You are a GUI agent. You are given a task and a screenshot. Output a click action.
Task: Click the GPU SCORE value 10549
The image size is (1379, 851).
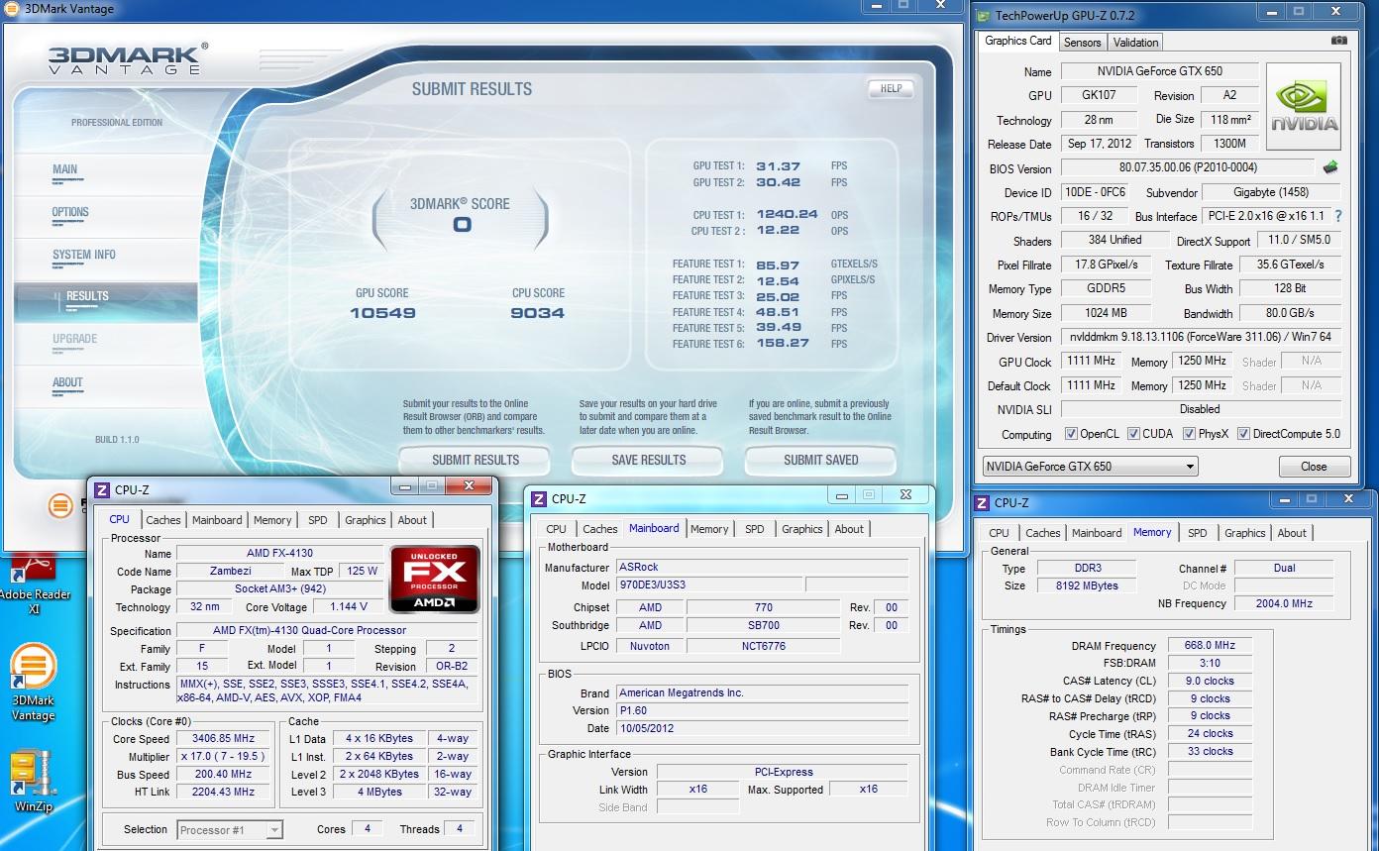(382, 313)
